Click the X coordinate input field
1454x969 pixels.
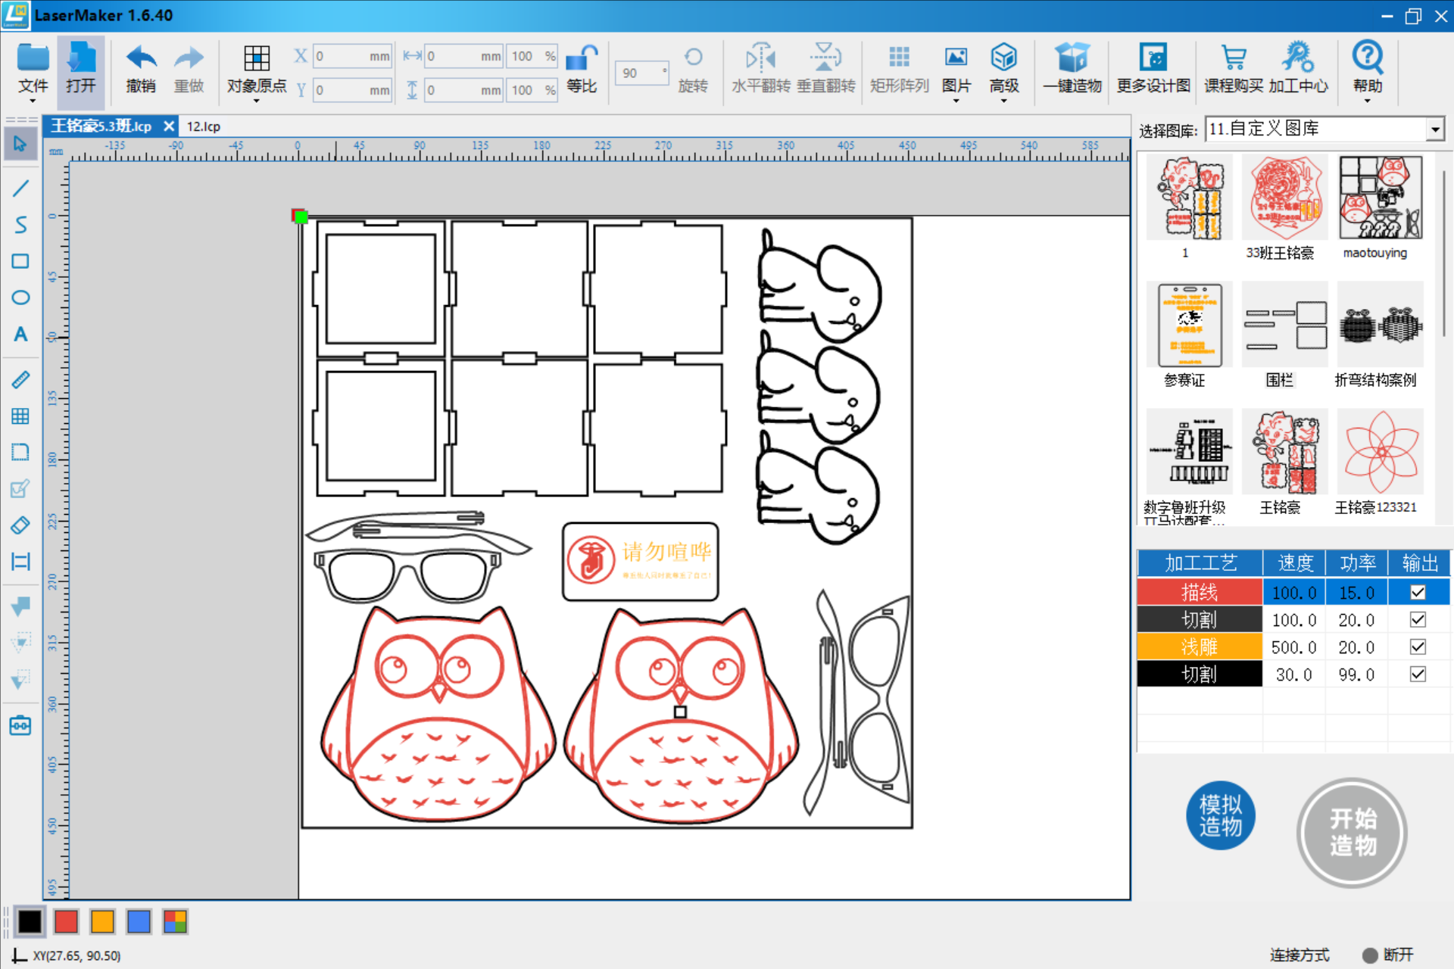tap(353, 56)
